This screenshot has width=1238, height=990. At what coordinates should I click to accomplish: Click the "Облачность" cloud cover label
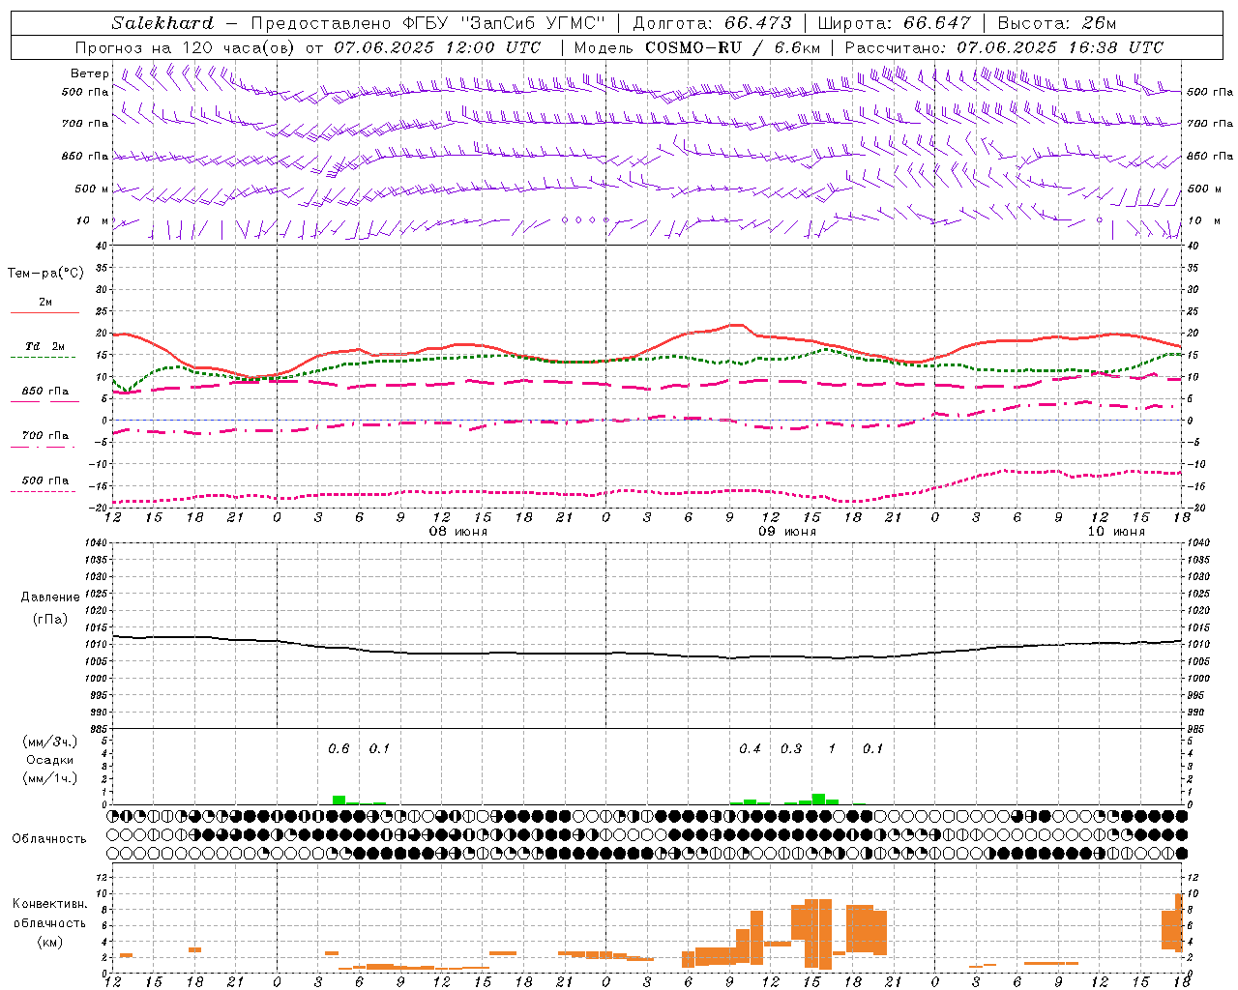click(x=49, y=839)
